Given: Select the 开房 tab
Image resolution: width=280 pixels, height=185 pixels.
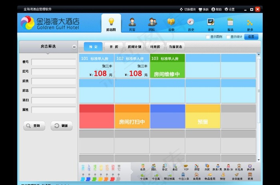Looking at the screenshot, I should click(x=114, y=47).
